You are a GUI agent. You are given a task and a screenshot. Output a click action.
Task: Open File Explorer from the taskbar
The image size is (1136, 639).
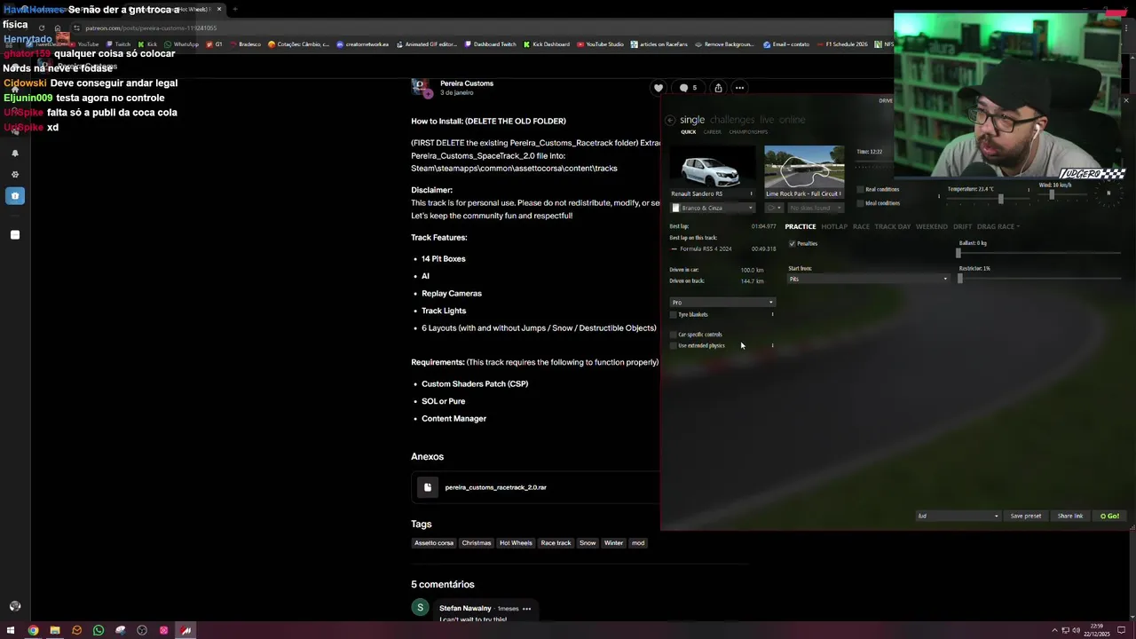coord(54,630)
